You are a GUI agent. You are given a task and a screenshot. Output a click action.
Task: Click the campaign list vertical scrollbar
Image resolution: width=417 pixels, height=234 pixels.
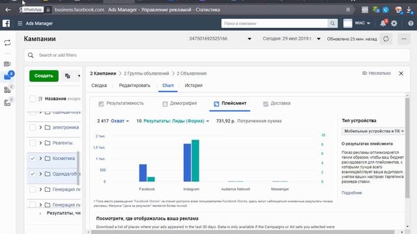click(x=78, y=168)
